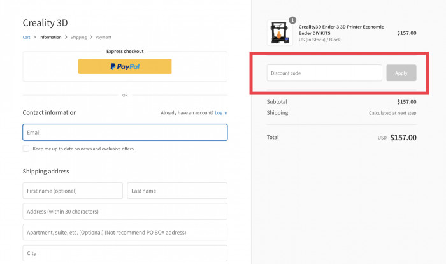446x264 pixels.
Task: Click the quantity badge on product image
Action: [292, 20]
